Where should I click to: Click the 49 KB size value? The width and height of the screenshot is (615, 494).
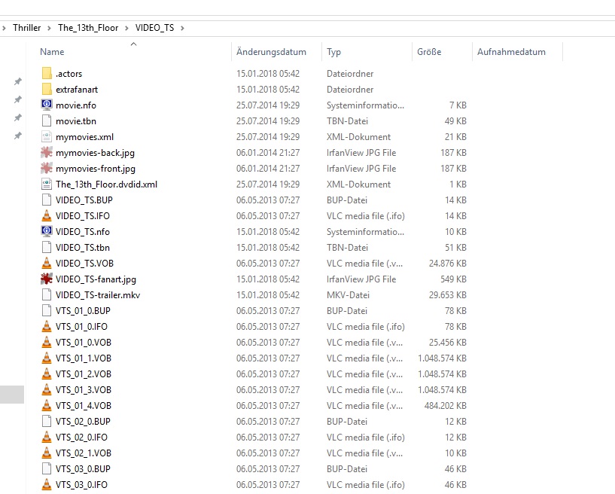(x=455, y=120)
